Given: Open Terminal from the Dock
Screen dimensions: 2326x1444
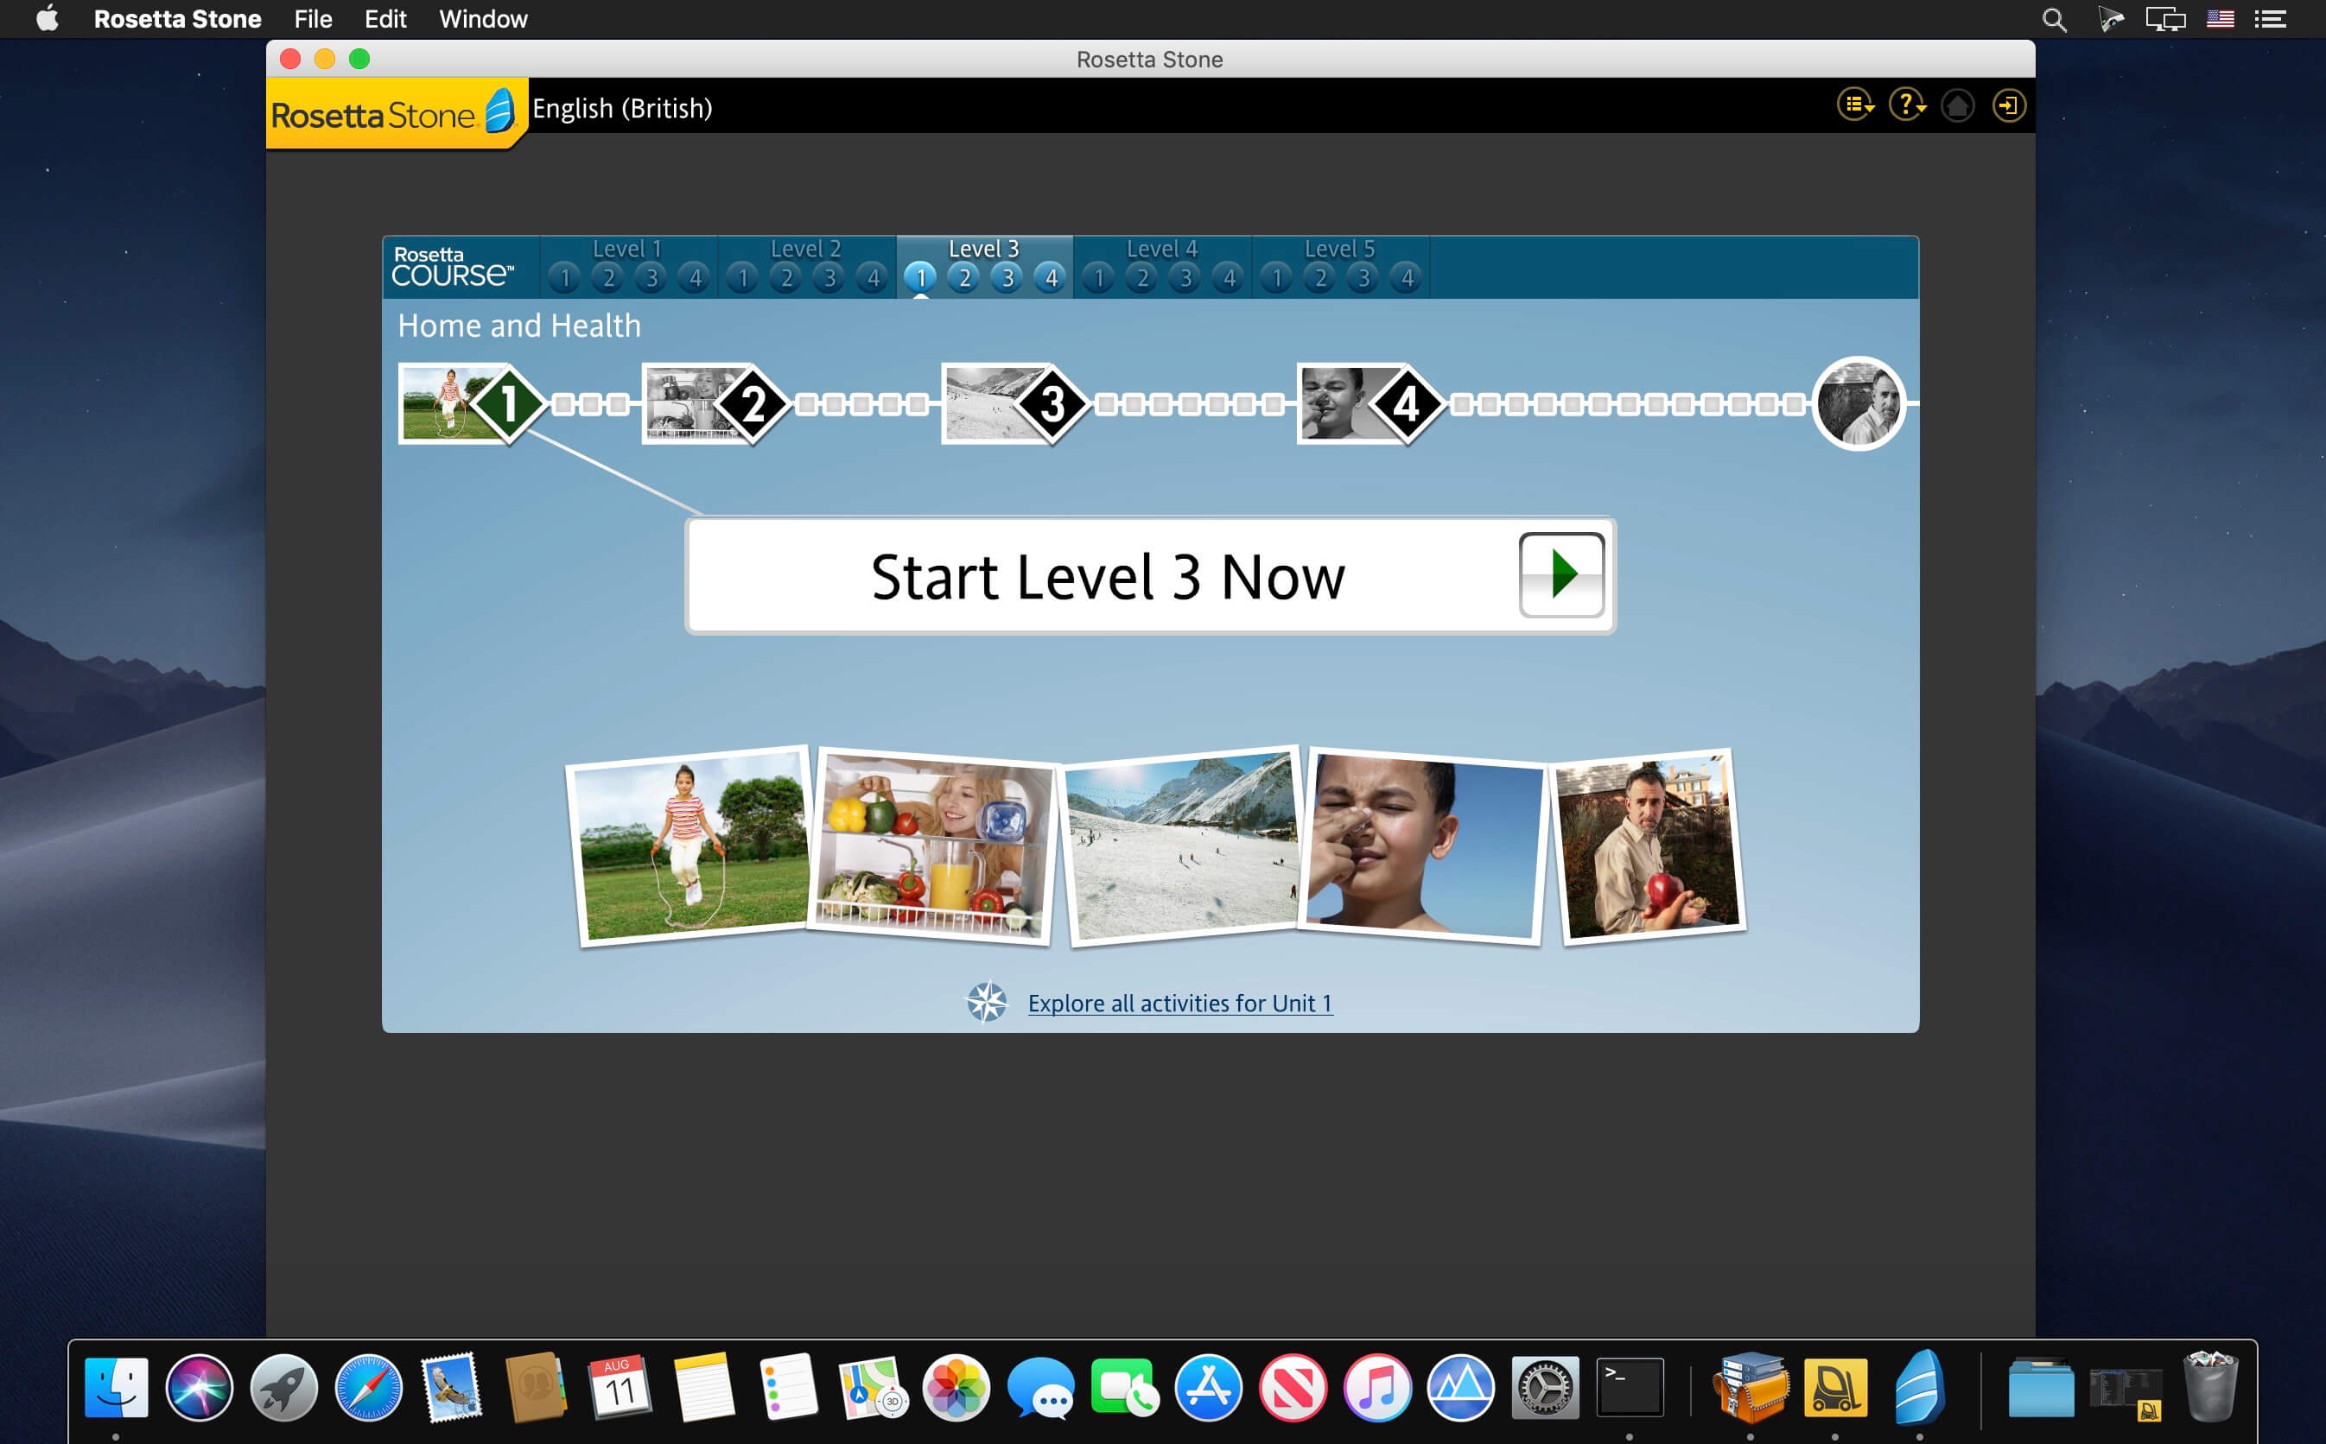Looking at the screenshot, I should click(x=1630, y=1387).
